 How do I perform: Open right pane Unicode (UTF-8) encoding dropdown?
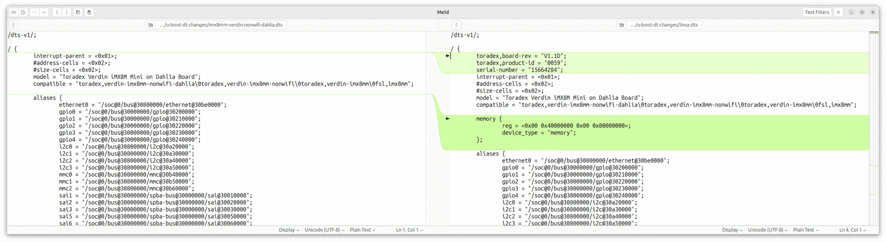click(767, 230)
